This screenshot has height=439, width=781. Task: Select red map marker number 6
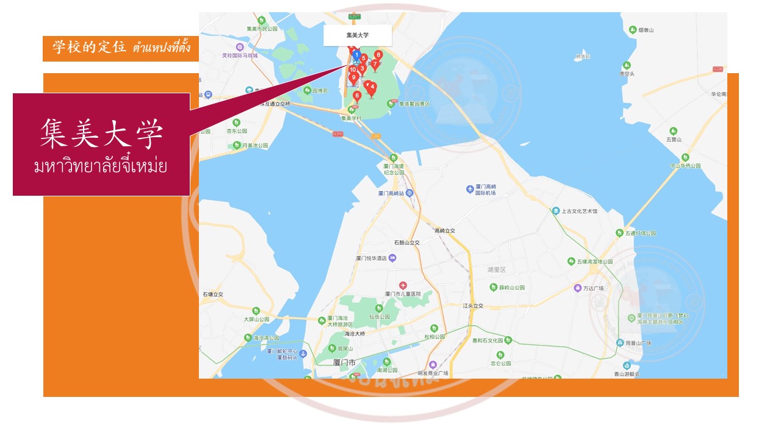point(358,96)
